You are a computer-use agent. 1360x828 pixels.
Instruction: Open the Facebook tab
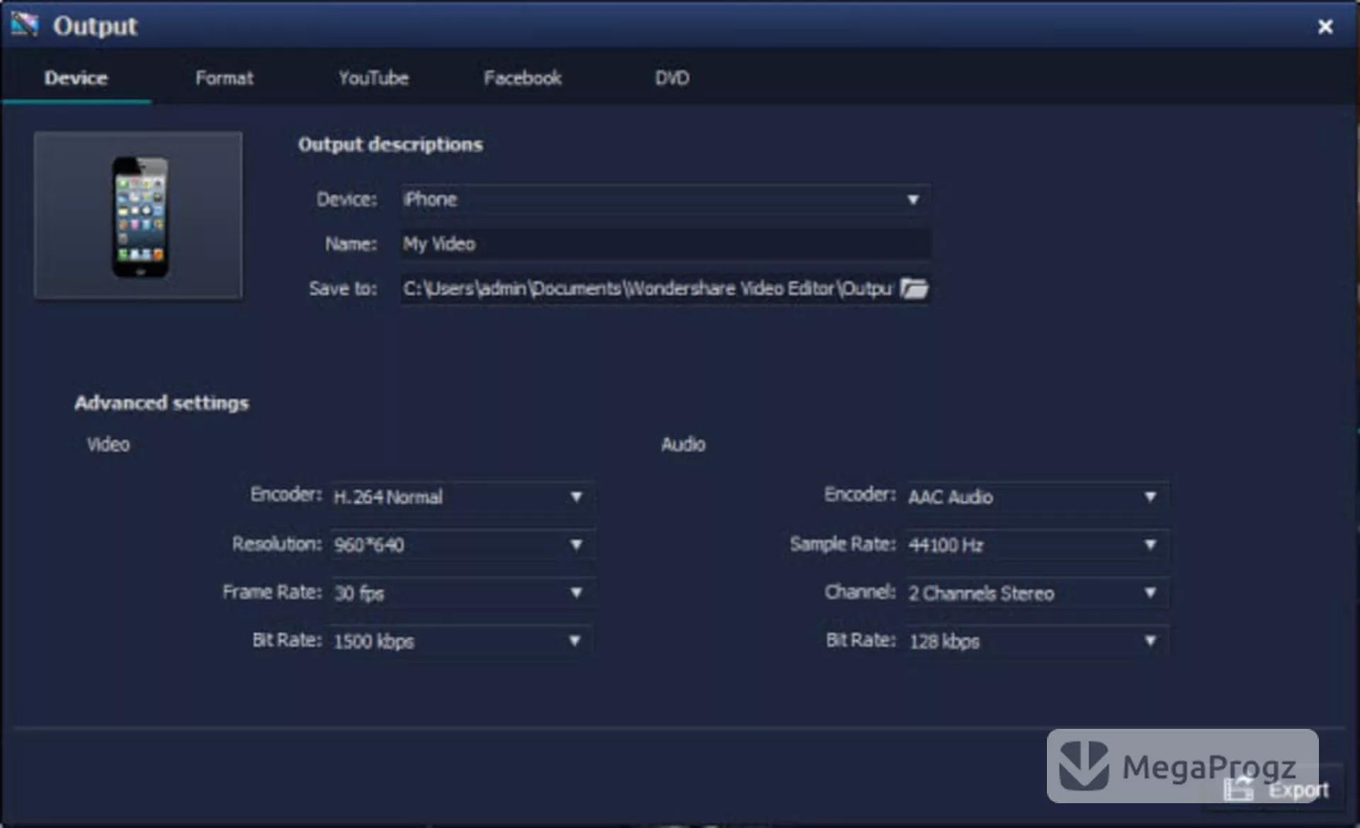523,78
